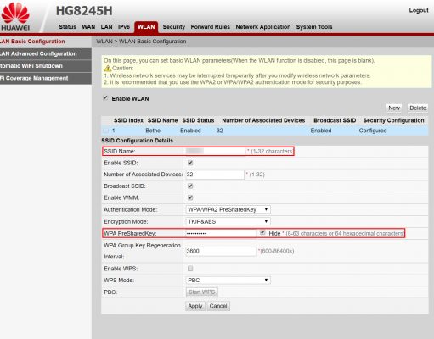Click the Number of Associated Devices field
Image resolution: width=434 pixels, height=339 pixels.
(215, 175)
